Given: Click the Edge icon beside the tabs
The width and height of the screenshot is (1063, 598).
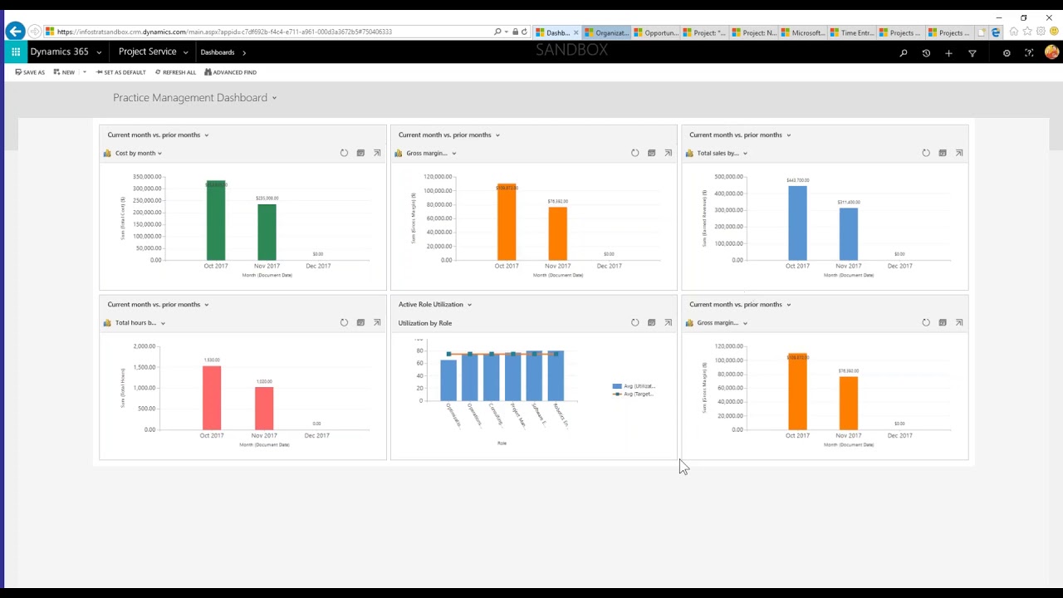Looking at the screenshot, I should point(996,32).
